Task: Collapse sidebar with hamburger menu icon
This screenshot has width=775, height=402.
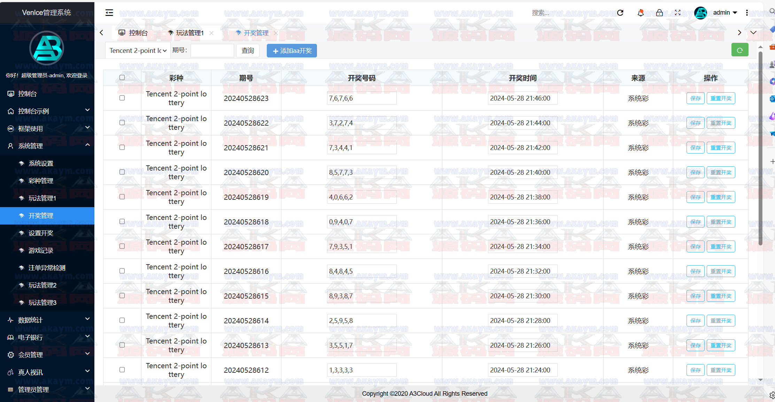Action: click(x=109, y=13)
